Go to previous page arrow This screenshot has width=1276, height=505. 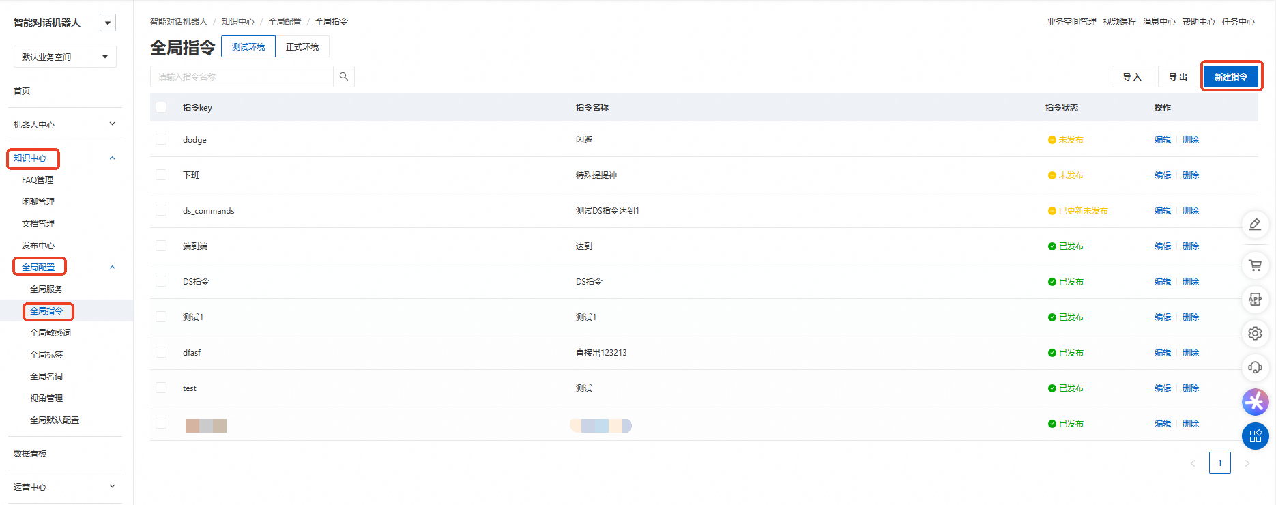coord(1193,463)
